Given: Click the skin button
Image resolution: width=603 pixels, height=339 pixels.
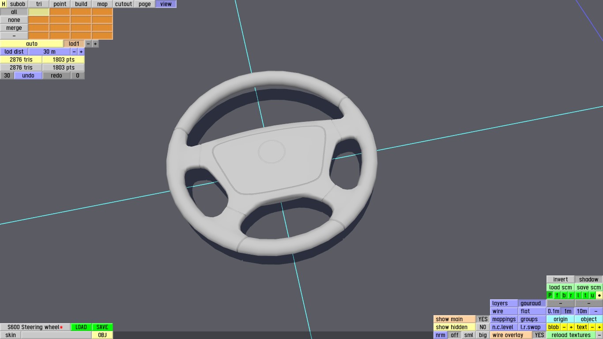Looking at the screenshot, I should [x=11, y=335].
